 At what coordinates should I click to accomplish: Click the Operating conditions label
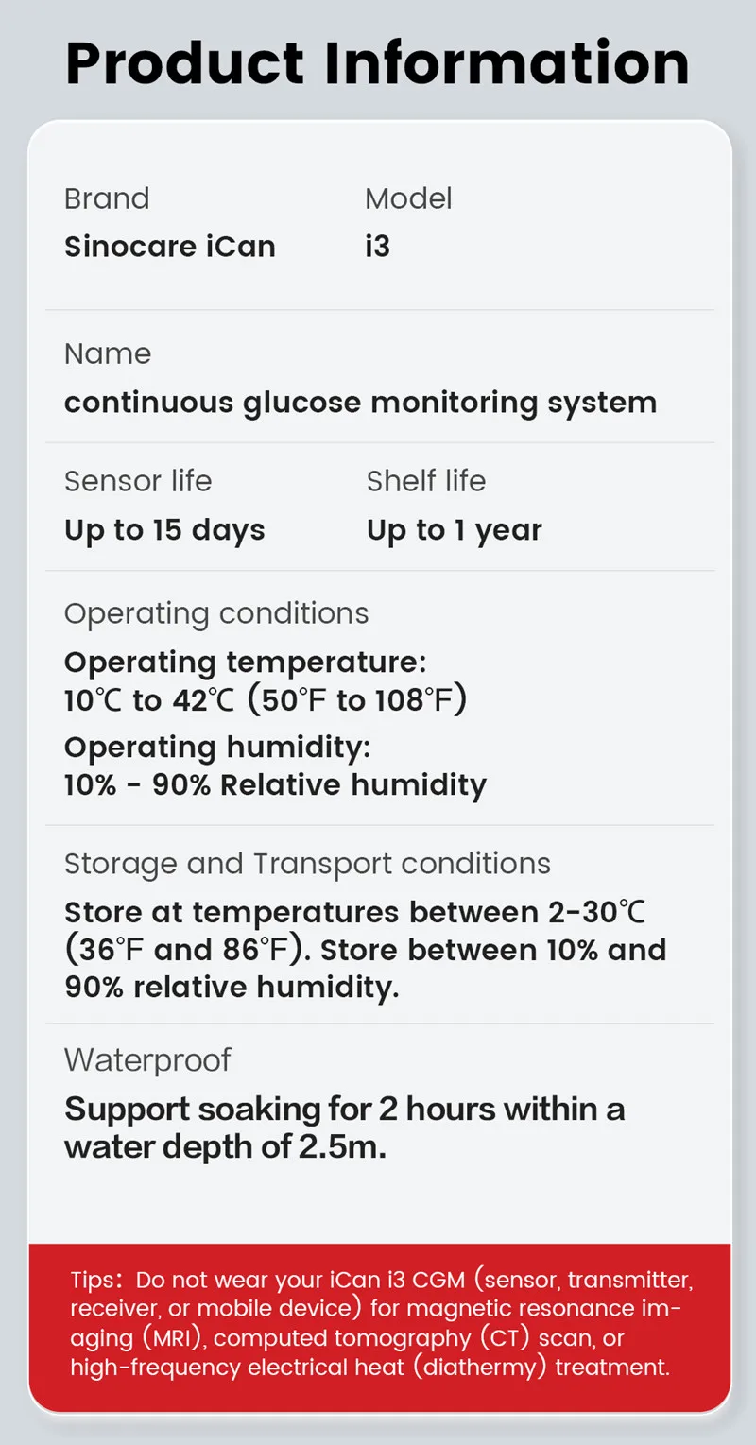(x=216, y=613)
